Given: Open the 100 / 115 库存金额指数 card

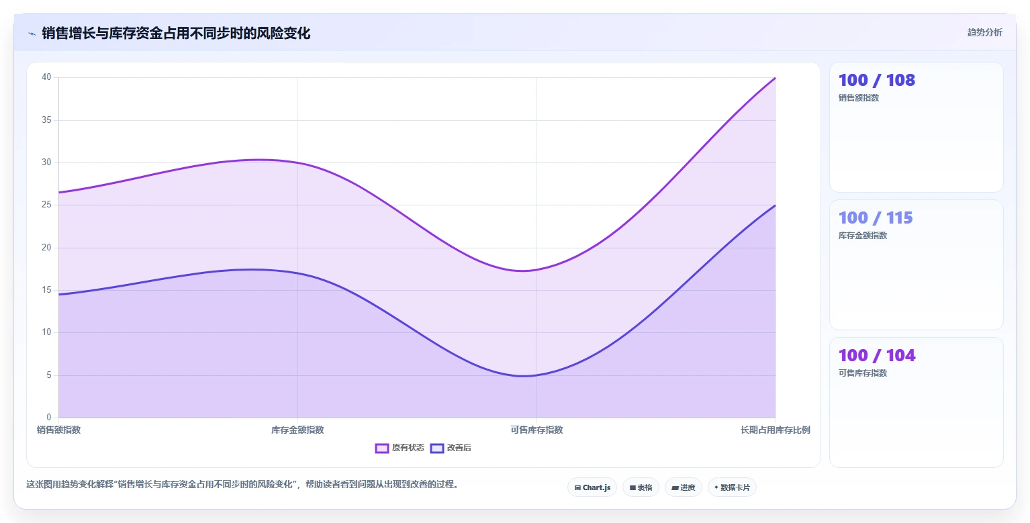Looking at the screenshot, I should pos(916,265).
